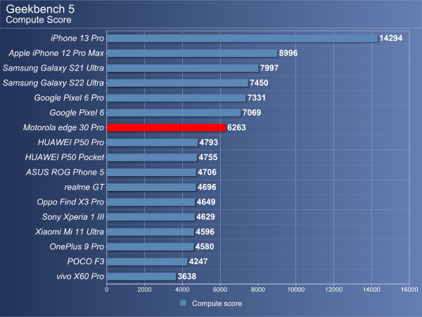Select the score value 4696
The image size is (422, 317).
(207, 187)
